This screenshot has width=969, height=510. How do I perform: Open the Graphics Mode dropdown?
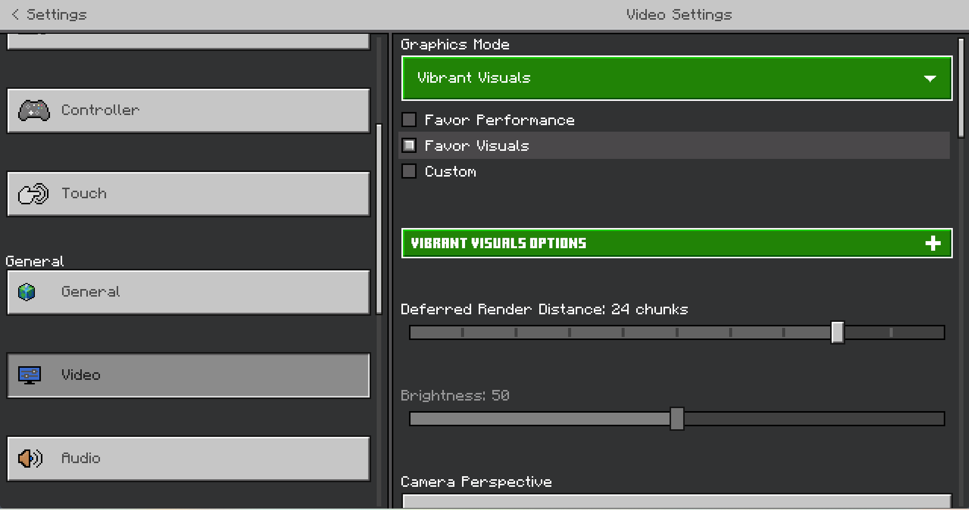(x=677, y=78)
